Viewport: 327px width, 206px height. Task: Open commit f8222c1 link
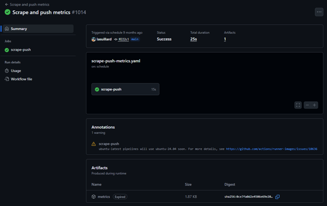tap(123, 39)
